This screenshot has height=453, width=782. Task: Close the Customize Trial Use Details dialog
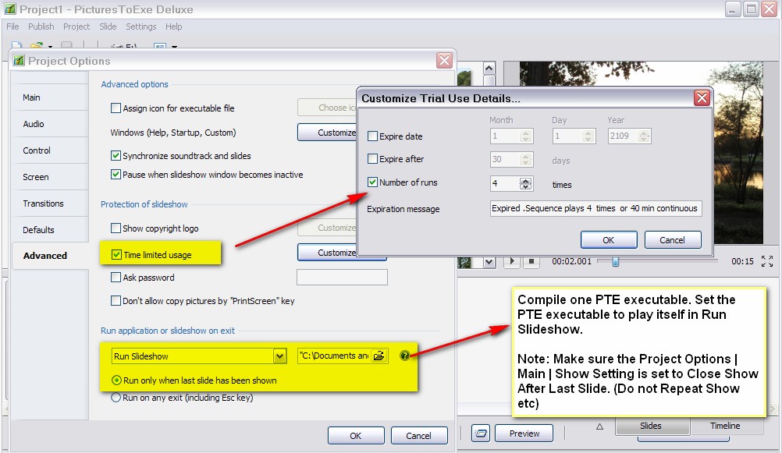702,97
